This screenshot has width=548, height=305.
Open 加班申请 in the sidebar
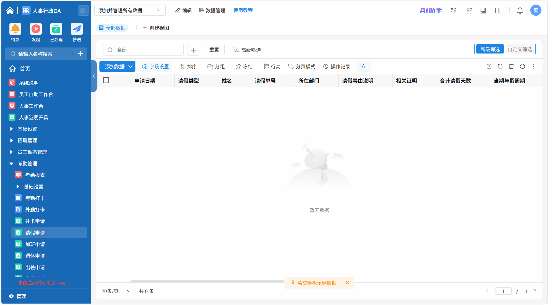click(x=35, y=244)
